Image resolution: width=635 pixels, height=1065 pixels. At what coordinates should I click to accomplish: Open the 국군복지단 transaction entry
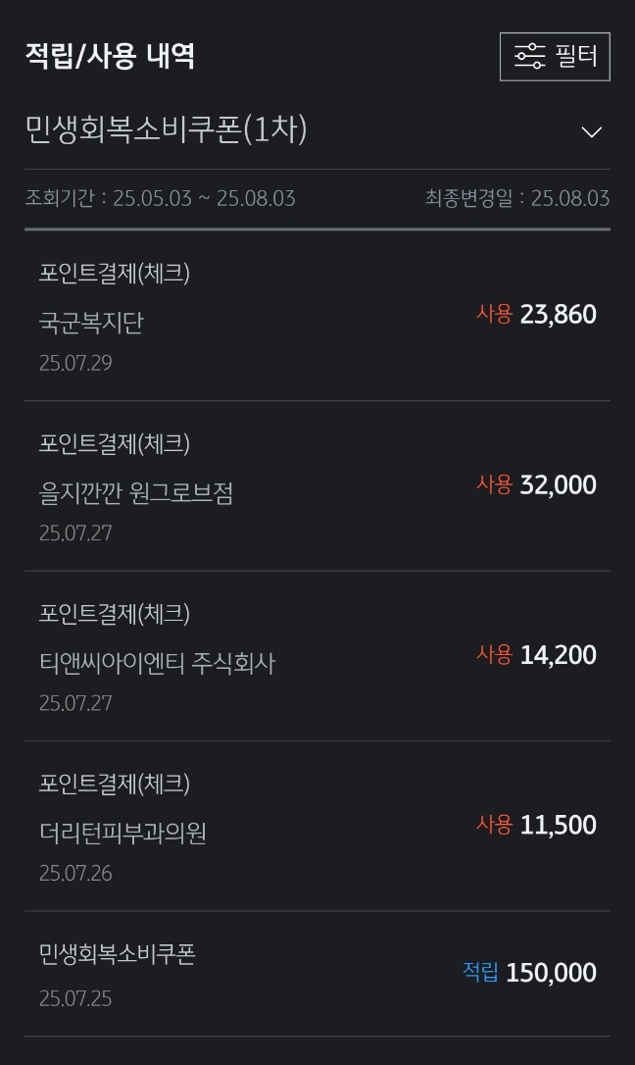tap(91, 323)
